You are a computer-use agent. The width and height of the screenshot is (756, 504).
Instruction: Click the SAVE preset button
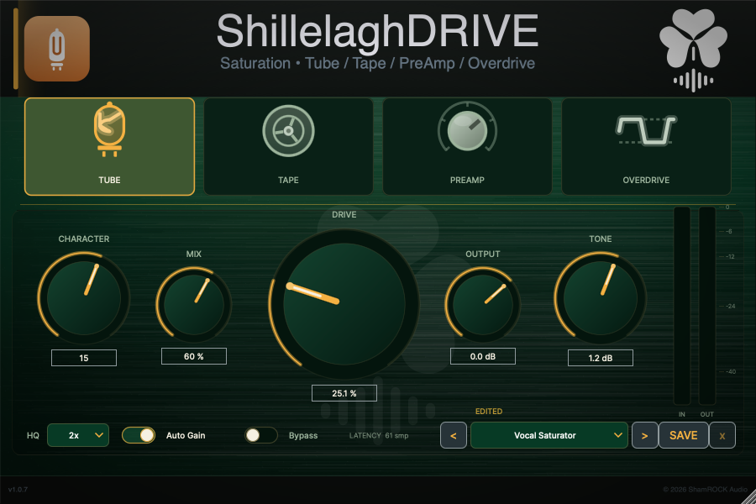click(x=683, y=435)
